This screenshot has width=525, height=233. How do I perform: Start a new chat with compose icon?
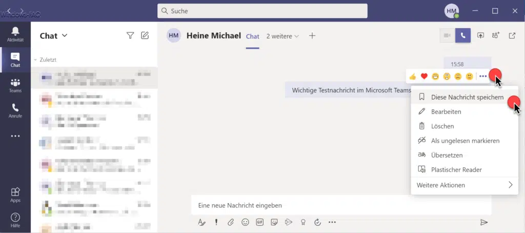(x=145, y=35)
